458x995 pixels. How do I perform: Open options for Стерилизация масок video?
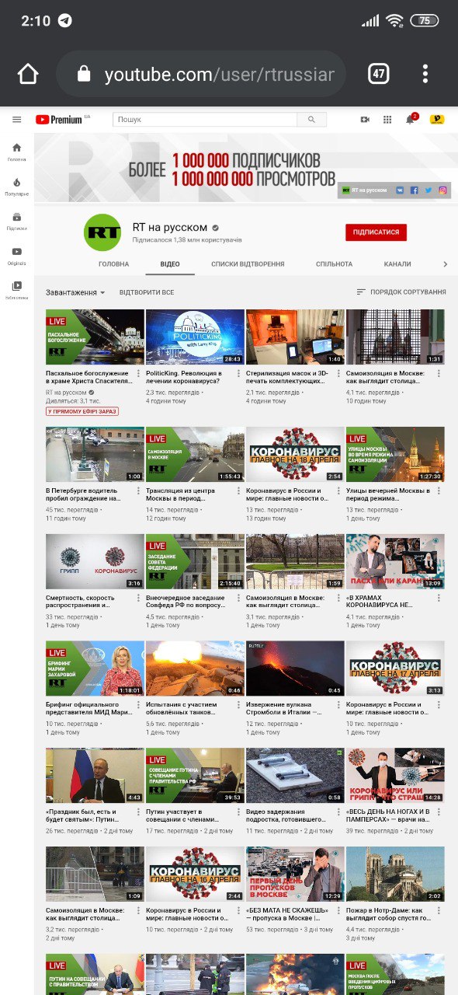point(339,374)
